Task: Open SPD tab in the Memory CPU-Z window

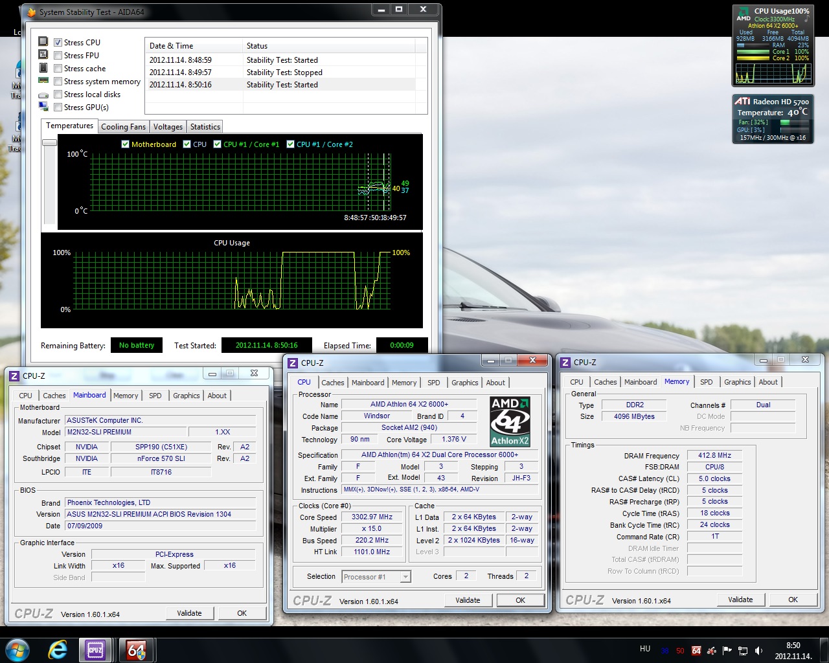Action: (707, 382)
